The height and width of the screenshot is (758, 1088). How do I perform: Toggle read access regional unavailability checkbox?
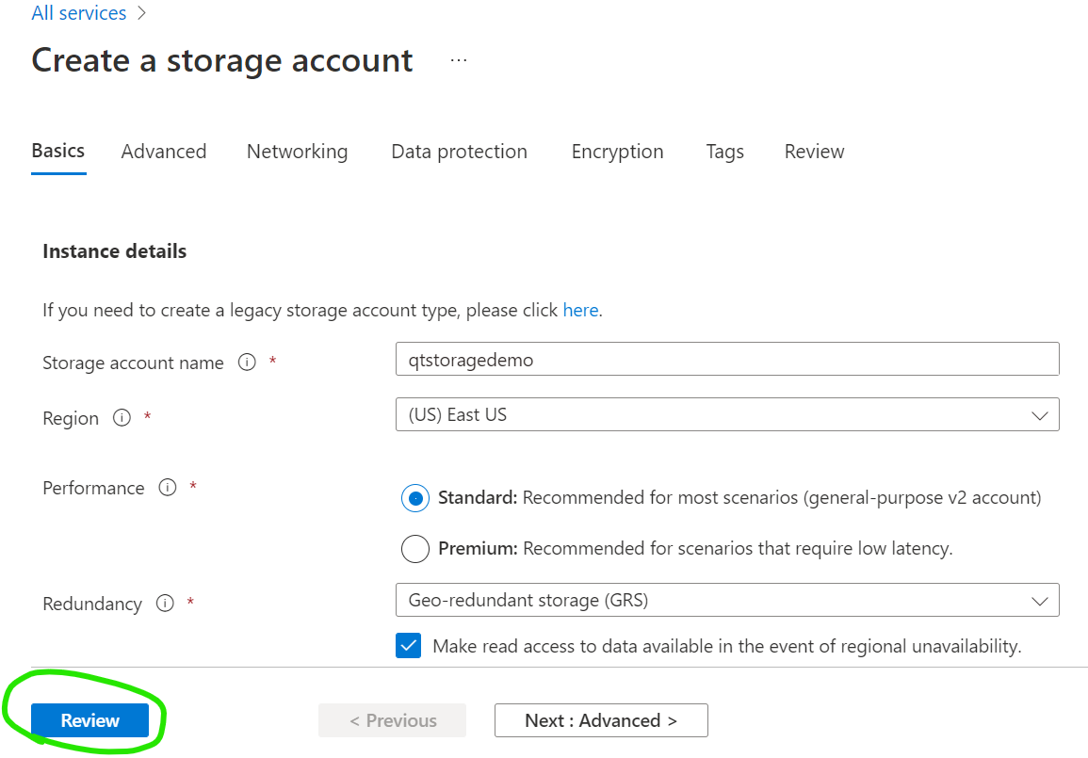(409, 646)
